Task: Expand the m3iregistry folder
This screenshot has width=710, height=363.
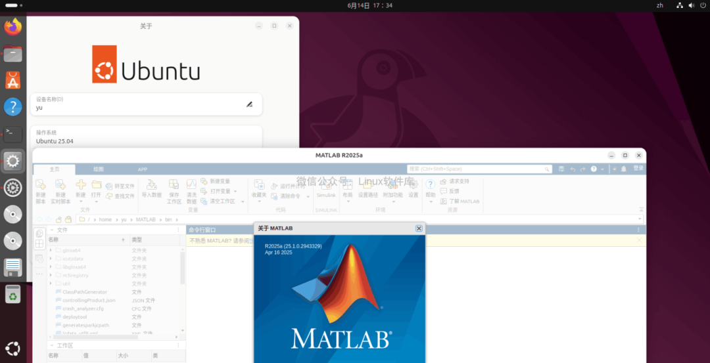Action: [50, 275]
